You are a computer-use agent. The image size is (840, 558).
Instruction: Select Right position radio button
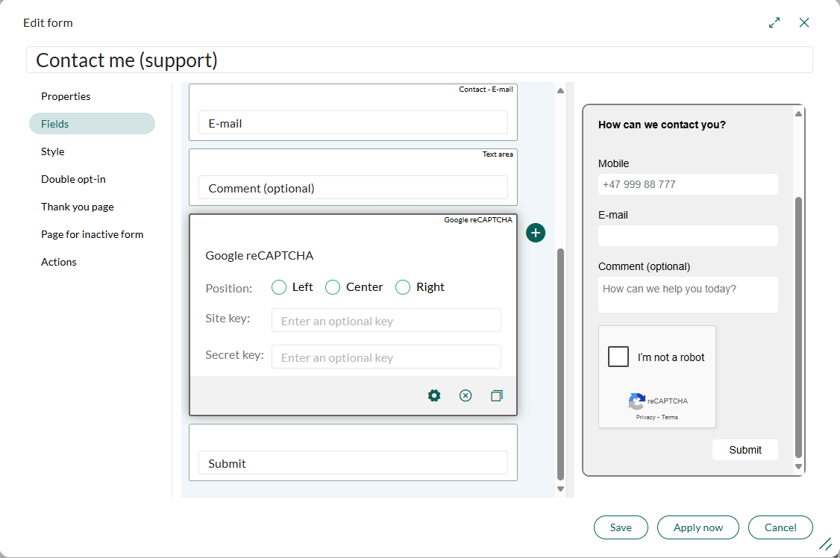[x=403, y=287]
